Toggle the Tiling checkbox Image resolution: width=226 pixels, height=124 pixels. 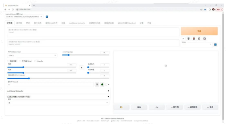(20, 61)
